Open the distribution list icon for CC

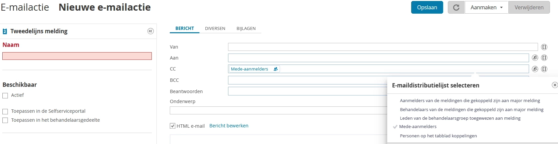pyautogui.click(x=535, y=69)
